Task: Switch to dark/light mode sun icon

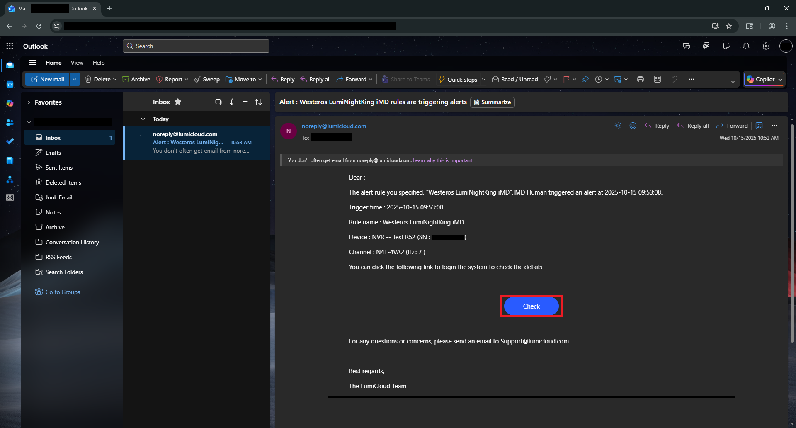Action: [618, 126]
